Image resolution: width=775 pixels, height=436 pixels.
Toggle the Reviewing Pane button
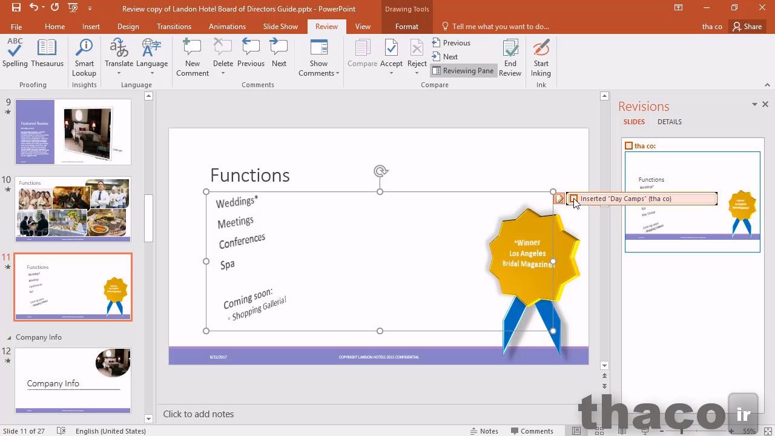coord(463,71)
